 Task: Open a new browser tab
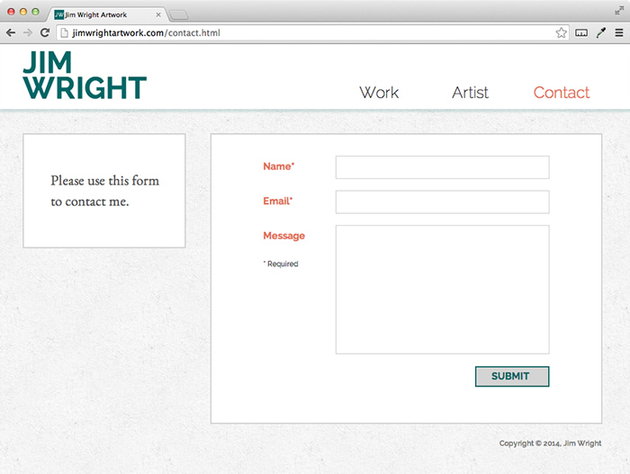pyautogui.click(x=178, y=14)
